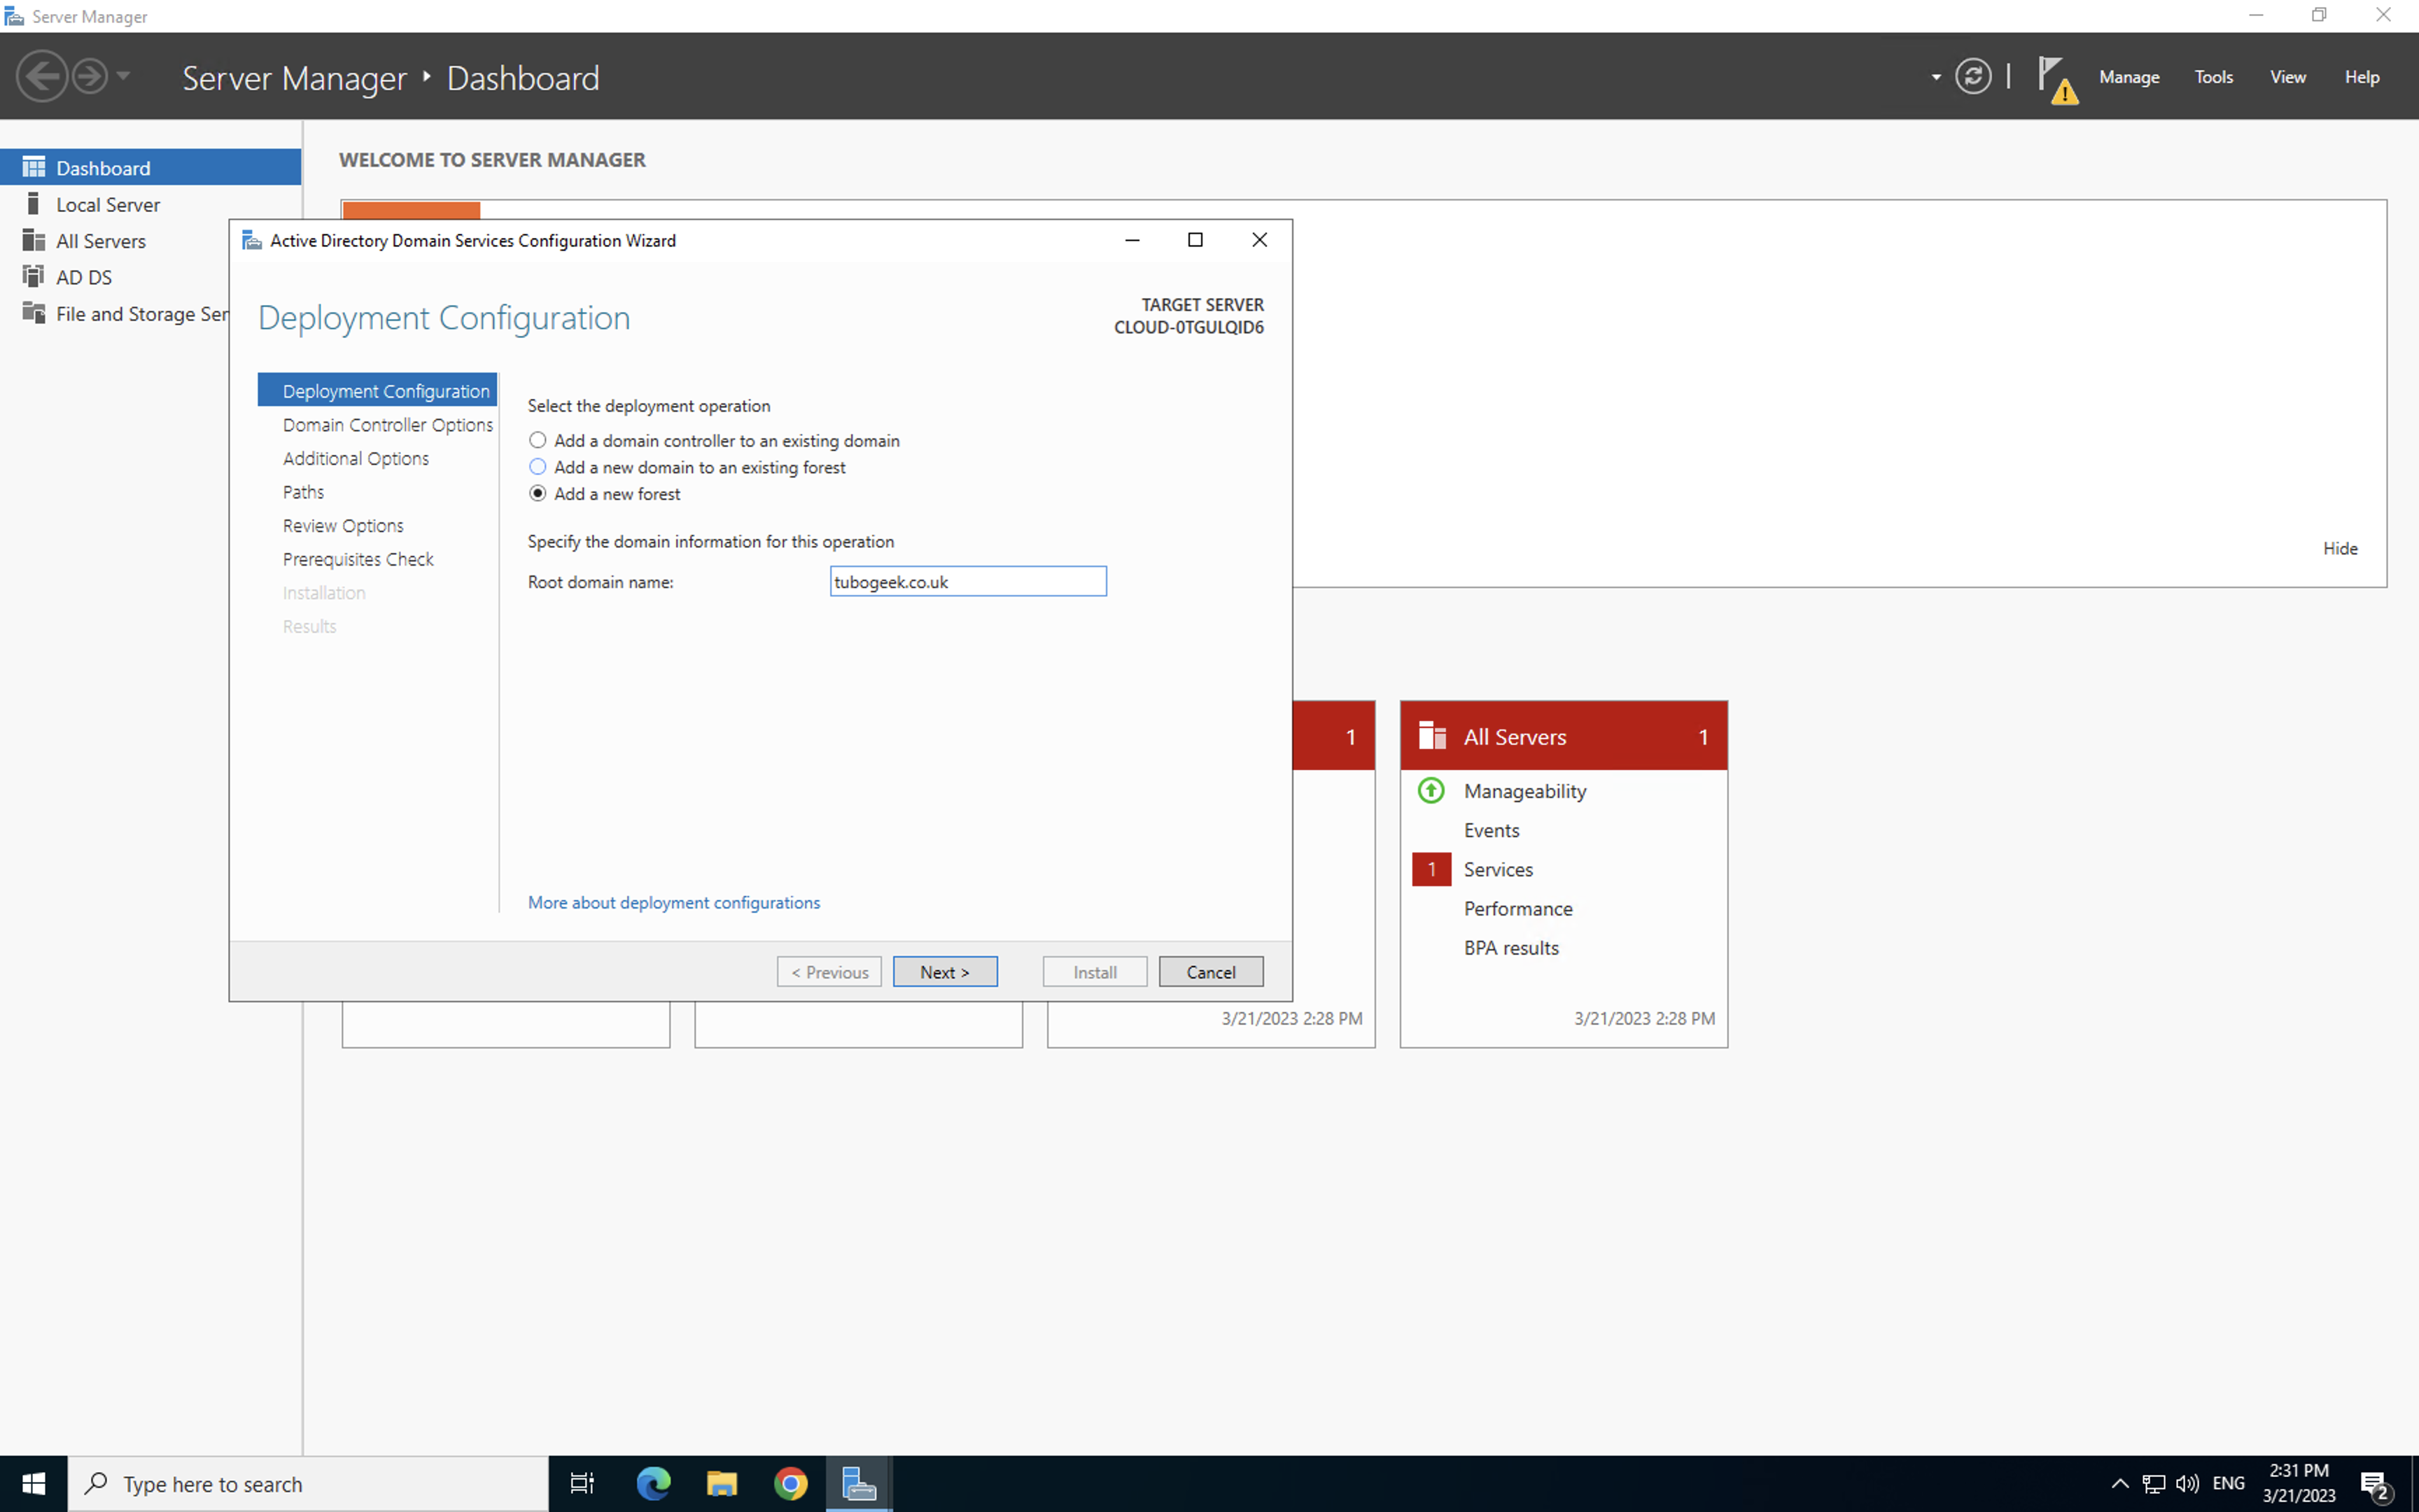Click the All Servers tile icon
The image size is (2419, 1512).
pyautogui.click(x=1432, y=735)
